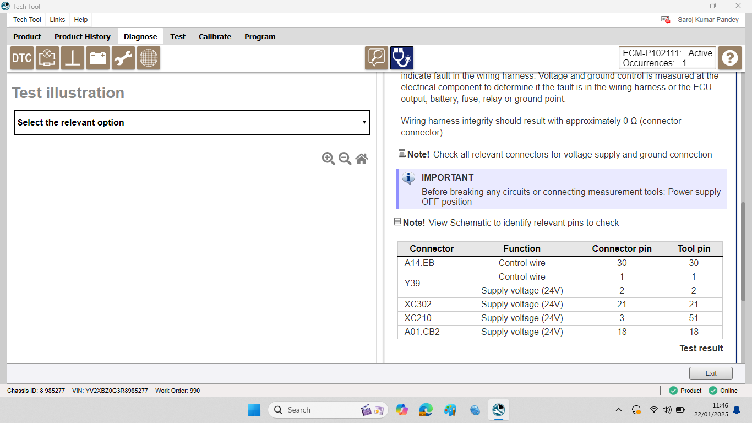Select the ground point (inverted T) icon
The width and height of the screenshot is (752, 423).
73,58
